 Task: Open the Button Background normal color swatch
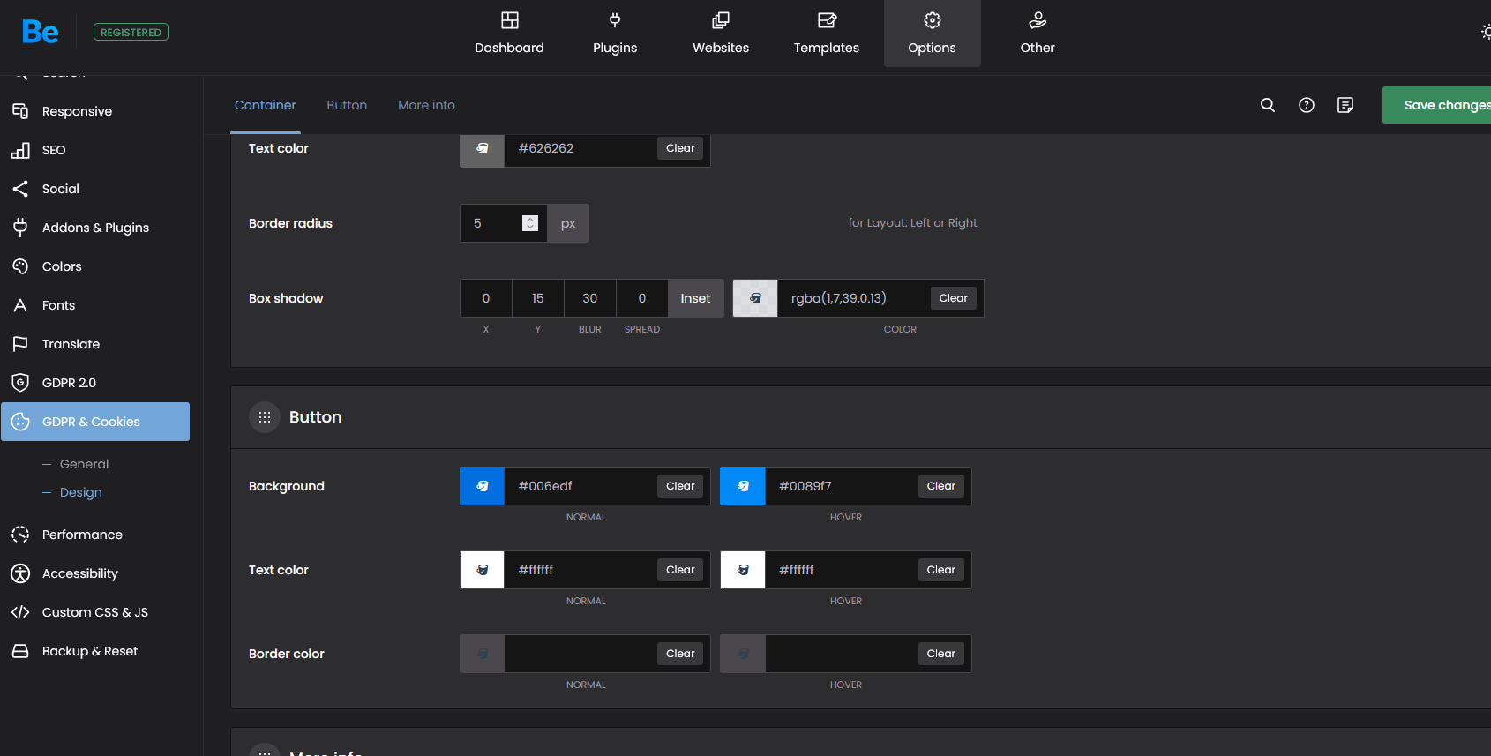(483, 486)
